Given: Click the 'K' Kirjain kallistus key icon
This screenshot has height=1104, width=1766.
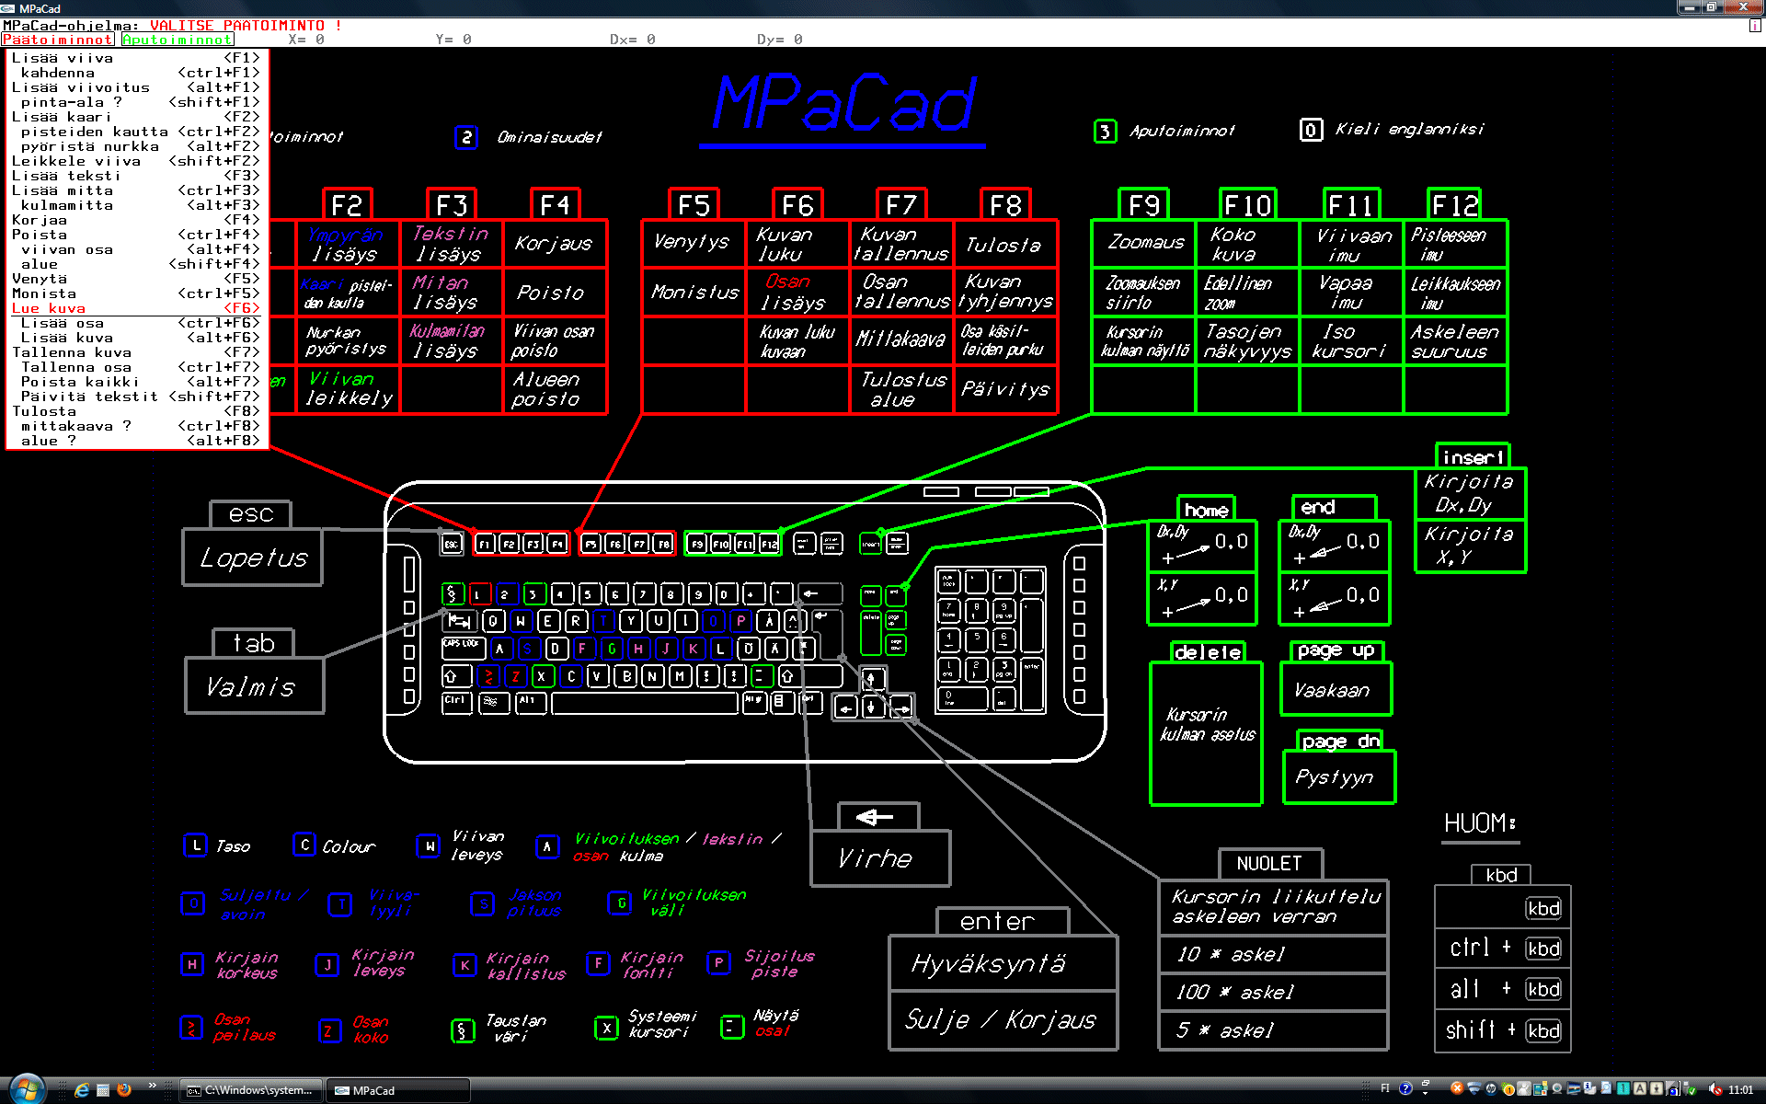Looking at the screenshot, I should 464,965.
